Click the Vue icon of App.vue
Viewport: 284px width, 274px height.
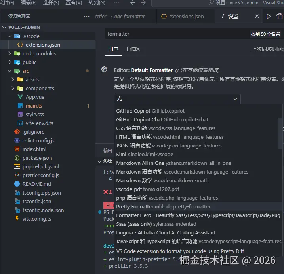(20, 97)
